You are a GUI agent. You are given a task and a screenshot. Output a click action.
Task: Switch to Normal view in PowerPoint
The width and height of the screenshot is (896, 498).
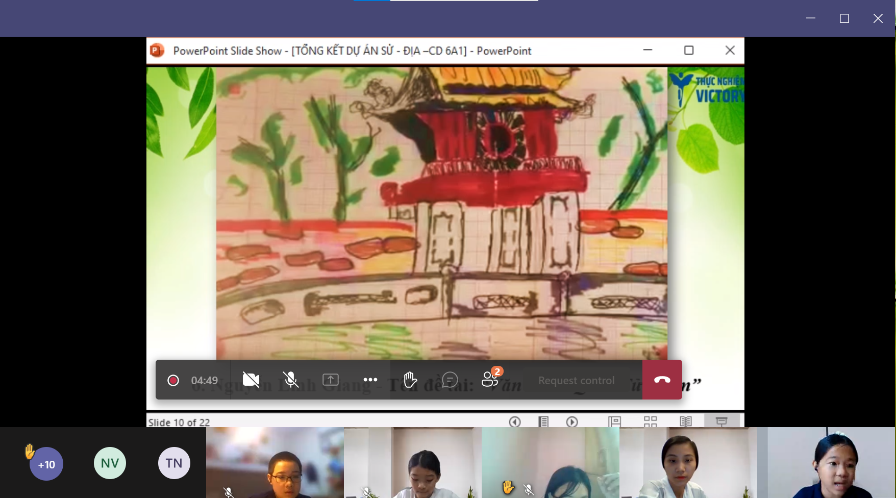click(614, 421)
